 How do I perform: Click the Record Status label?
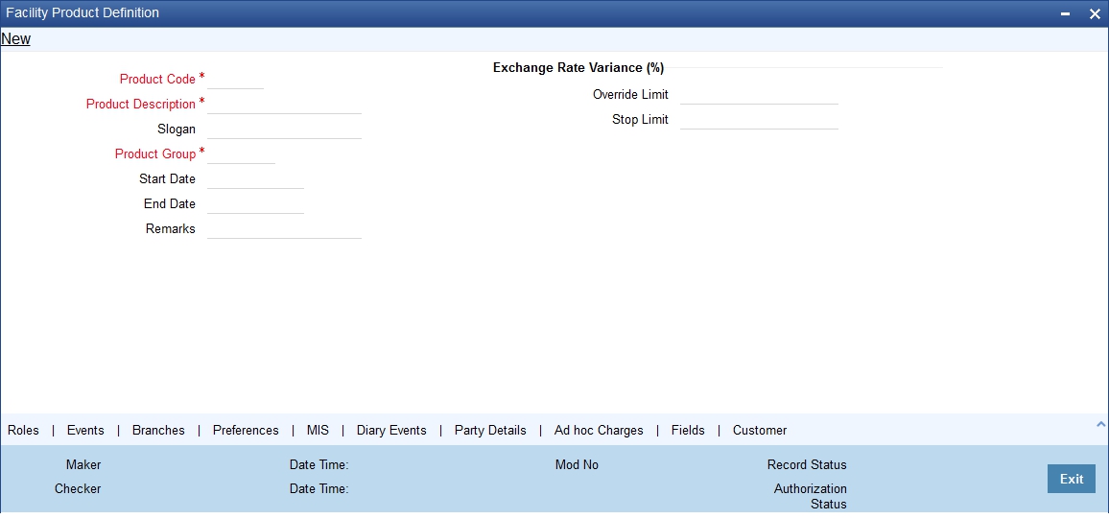click(x=807, y=464)
